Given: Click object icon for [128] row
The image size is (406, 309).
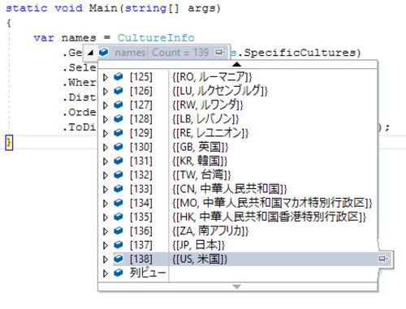Looking at the screenshot, I should [x=119, y=119].
